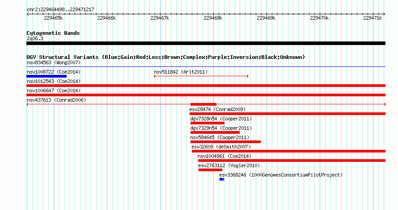Open nsv1012543 (Coe2014) variant label

point(54,81)
